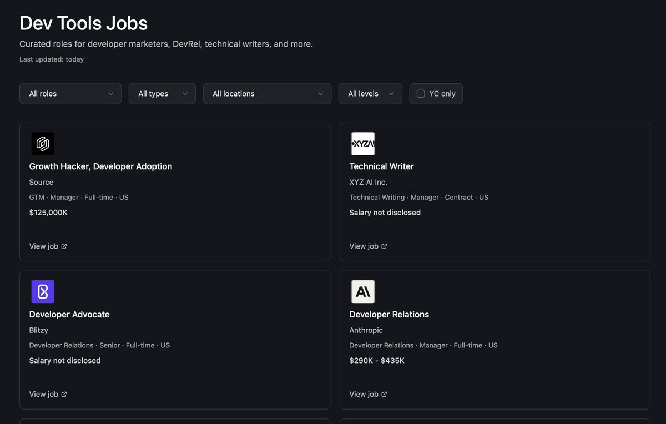Click the Dev Tools Jobs heading
This screenshot has height=424, width=666.
(x=83, y=23)
